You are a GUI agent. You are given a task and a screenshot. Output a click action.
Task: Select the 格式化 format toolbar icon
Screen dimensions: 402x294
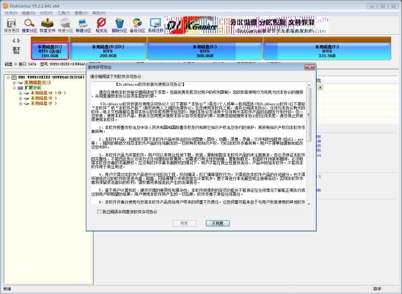101,25
